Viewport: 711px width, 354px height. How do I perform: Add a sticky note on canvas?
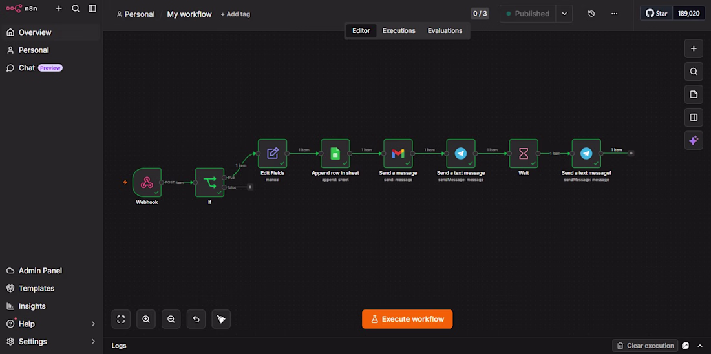coord(694,95)
